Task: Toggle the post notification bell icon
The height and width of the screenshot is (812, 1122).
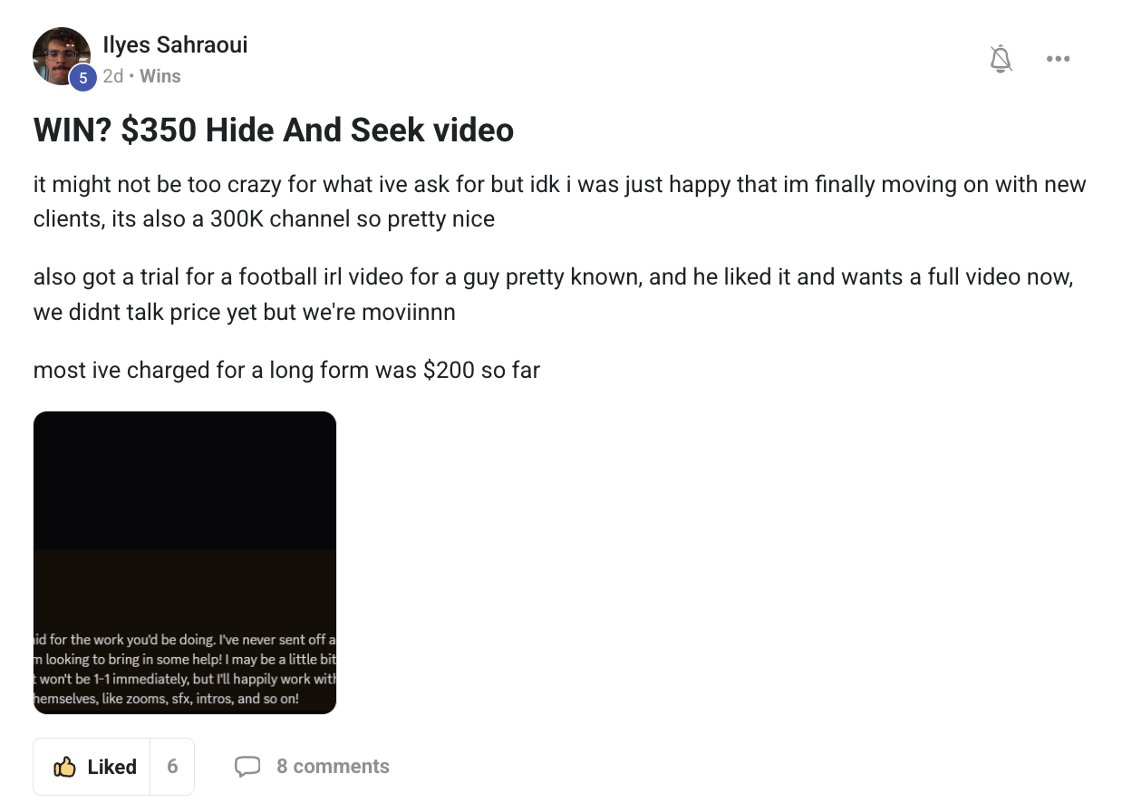Action: [x=1001, y=60]
